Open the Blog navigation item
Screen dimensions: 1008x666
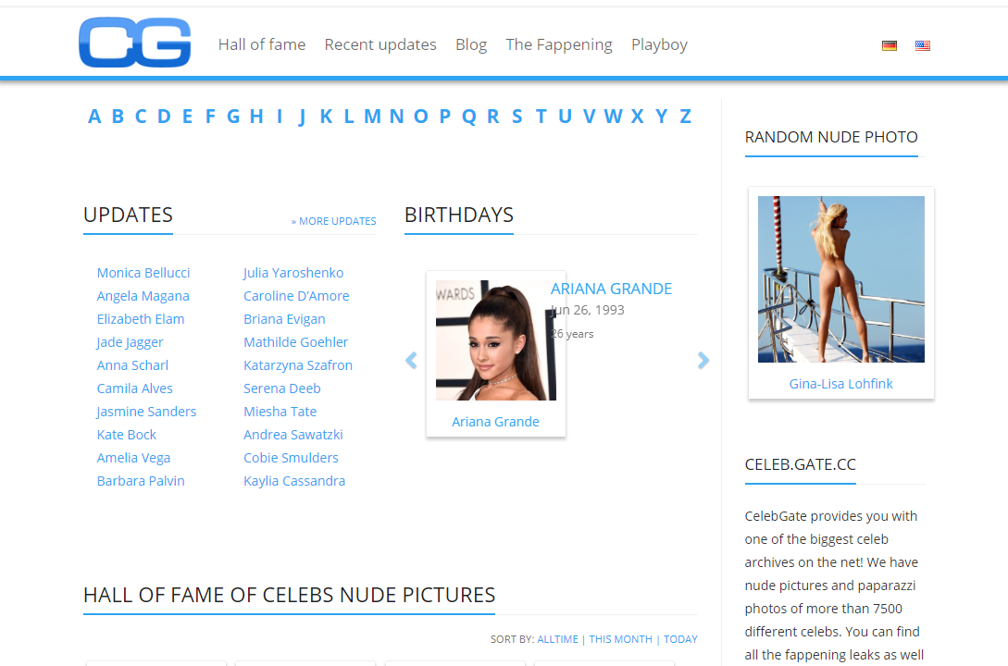point(471,44)
